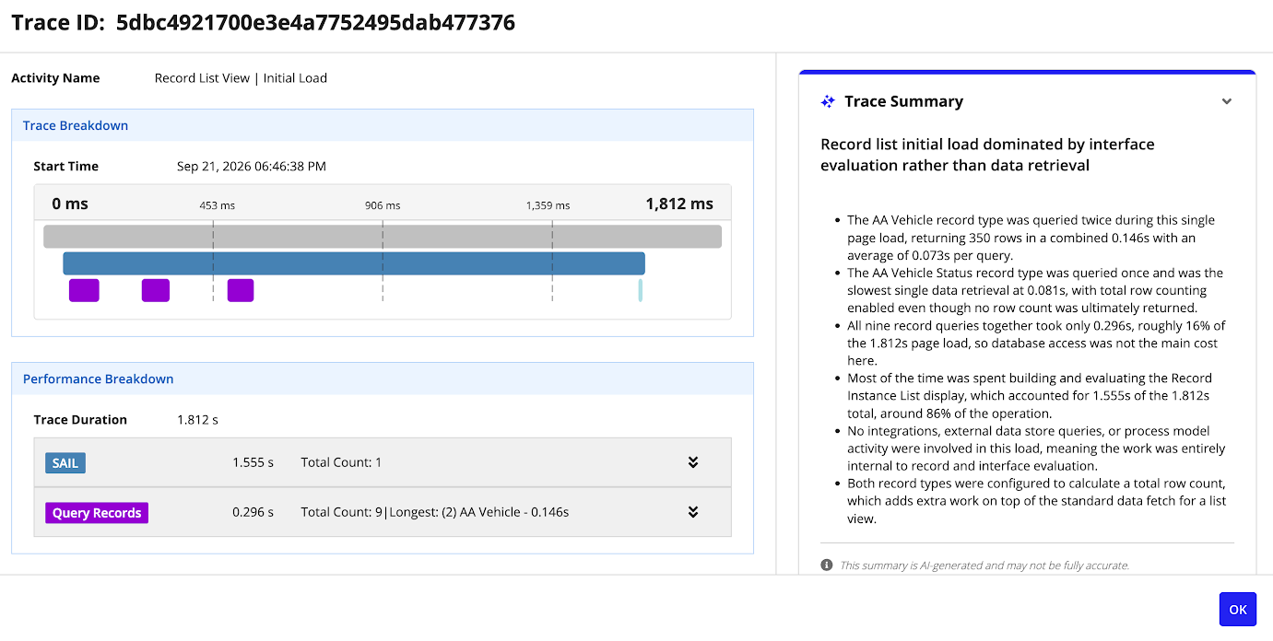Screen dimensions: 1273x641
Task: Collapse the Trace Summary panel chevron
Action: point(1227,101)
